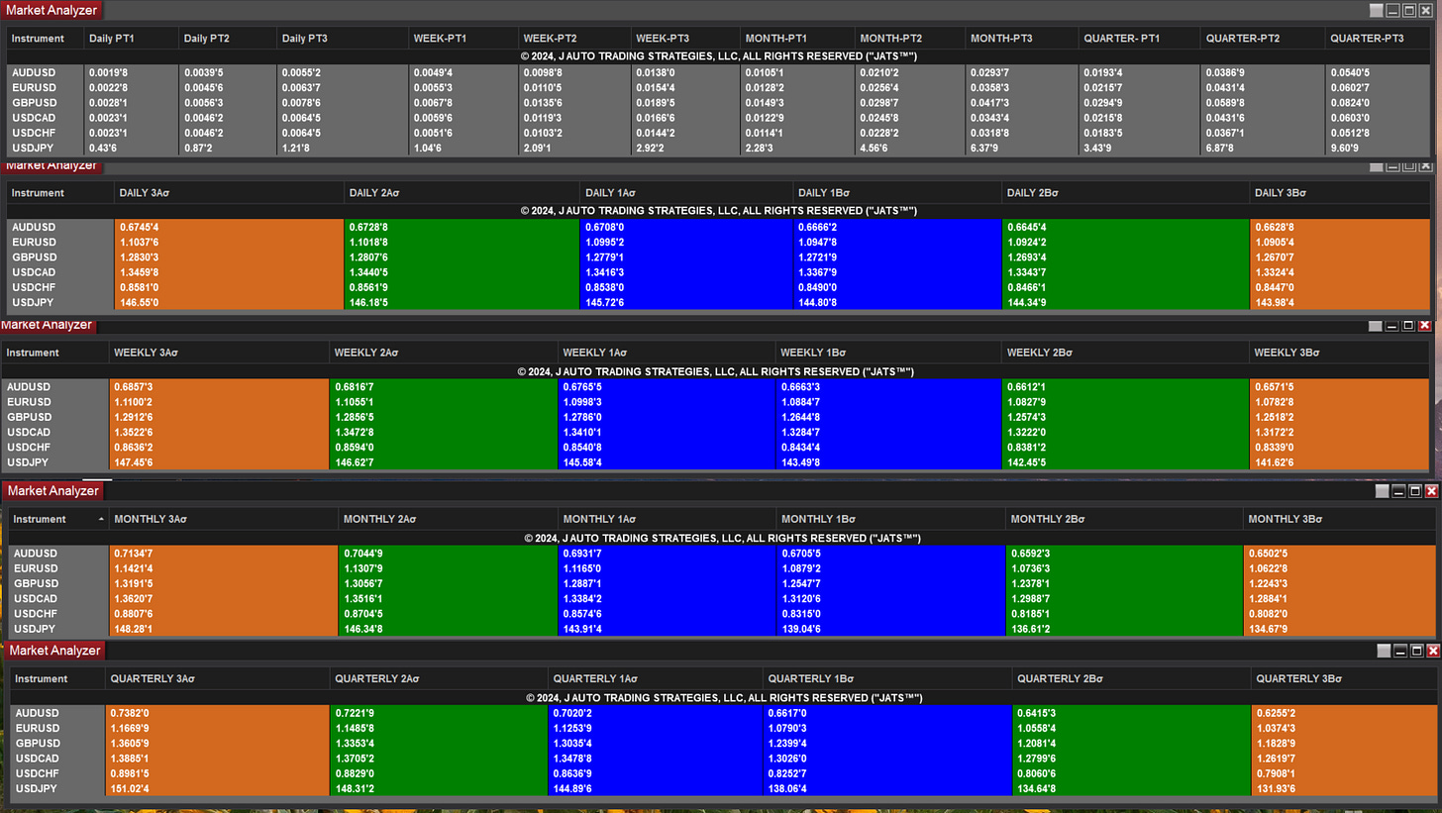Click the orange cell with value 0.7134'7
This screenshot has height=813, width=1442.
tap(224, 554)
